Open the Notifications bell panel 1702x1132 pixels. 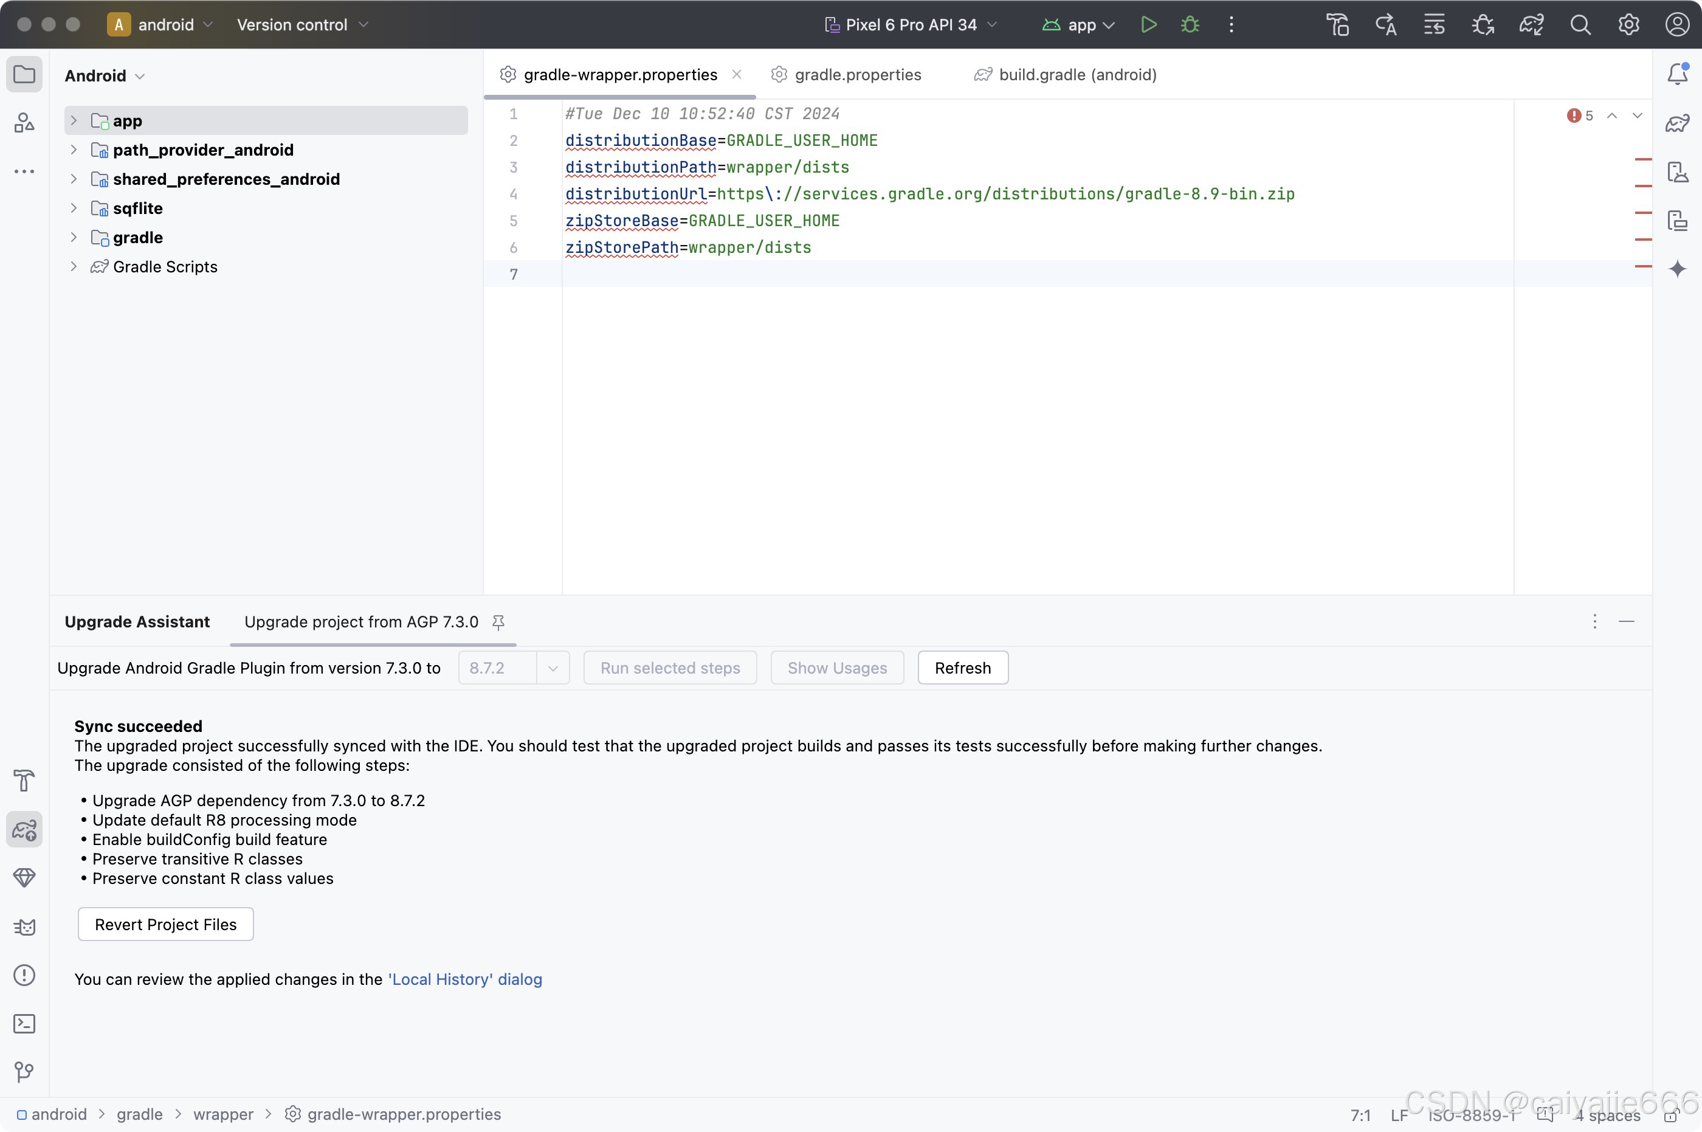point(1676,74)
